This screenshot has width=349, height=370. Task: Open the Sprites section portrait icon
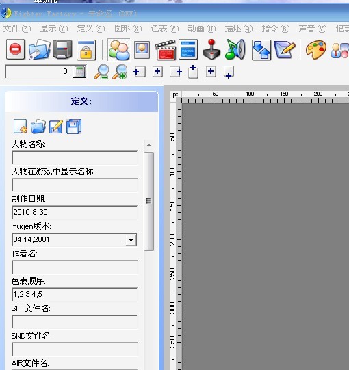pos(142,50)
